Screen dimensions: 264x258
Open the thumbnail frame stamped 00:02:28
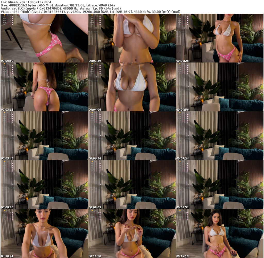220,38
